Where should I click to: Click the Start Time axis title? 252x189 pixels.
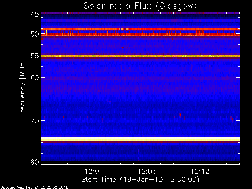click(x=140, y=180)
